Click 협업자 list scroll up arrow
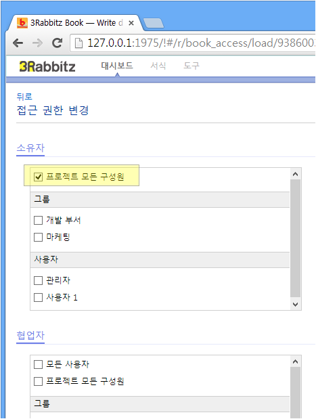Viewport: 316px width, 419px height. click(295, 362)
